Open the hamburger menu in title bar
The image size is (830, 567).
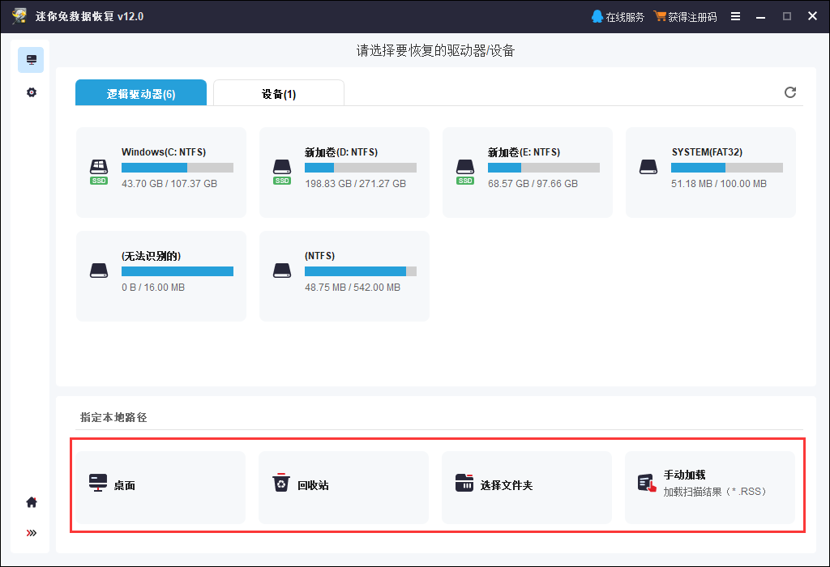point(735,16)
